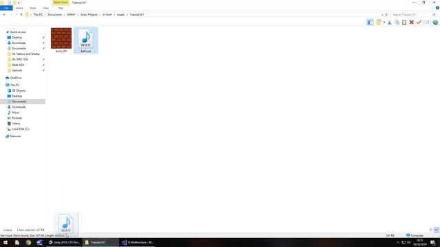Click the taskbar clock and date

[x=419, y=242]
